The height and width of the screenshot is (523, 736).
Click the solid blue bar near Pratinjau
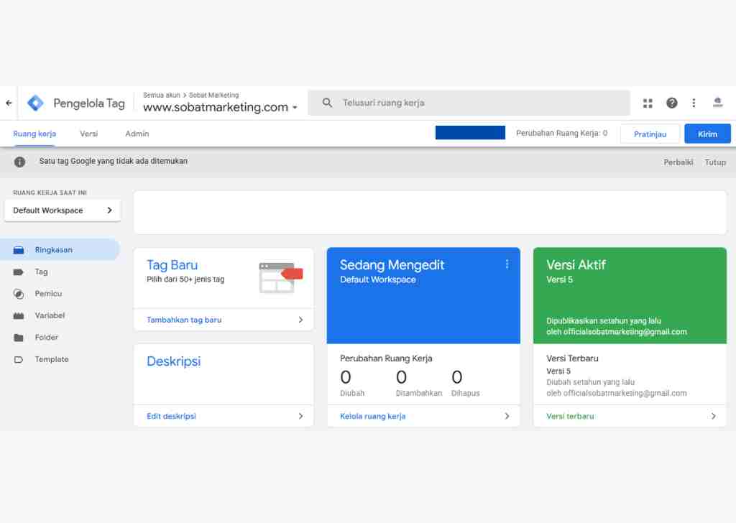pyautogui.click(x=470, y=133)
